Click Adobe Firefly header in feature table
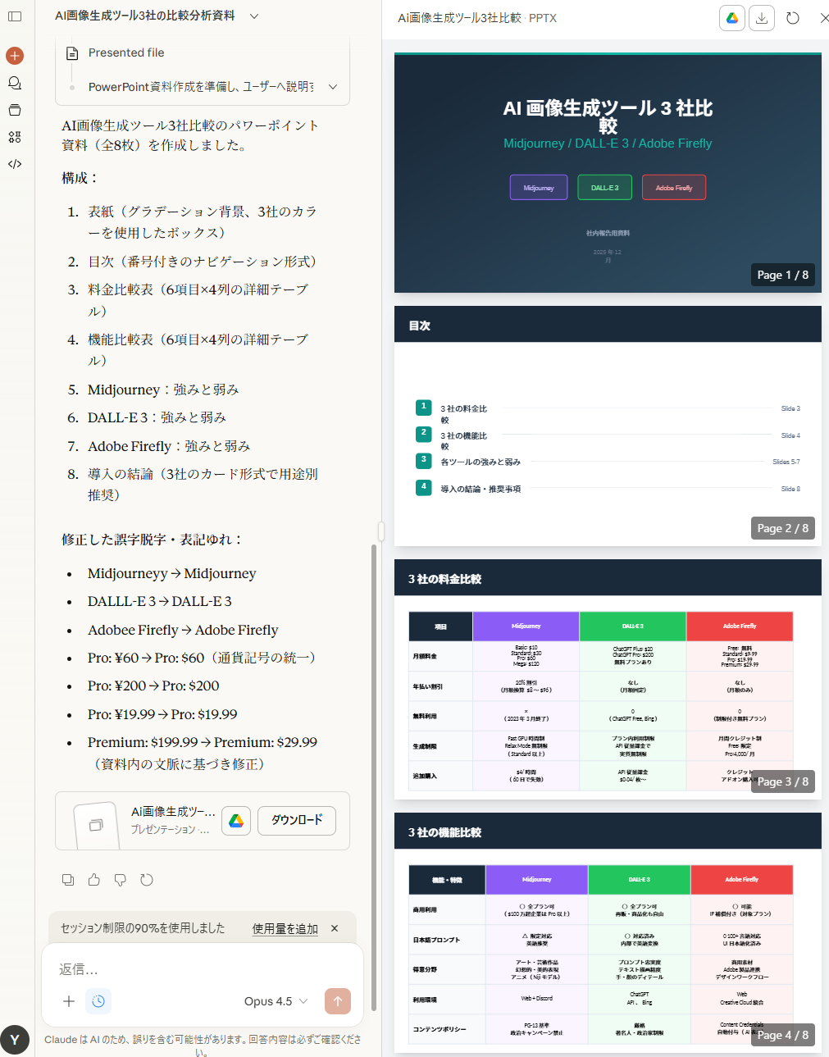Image resolution: width=829 pixels, height=1057 pixels. 741,879
